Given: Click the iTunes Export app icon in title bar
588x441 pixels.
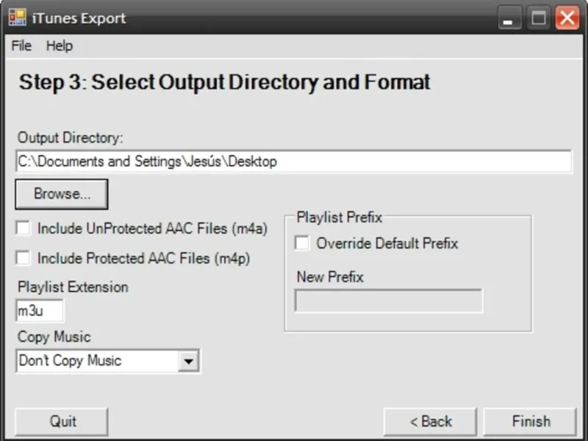Looking at the screenshot, I should (17, 18).
